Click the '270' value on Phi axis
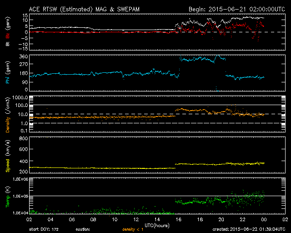 (24, 64)
